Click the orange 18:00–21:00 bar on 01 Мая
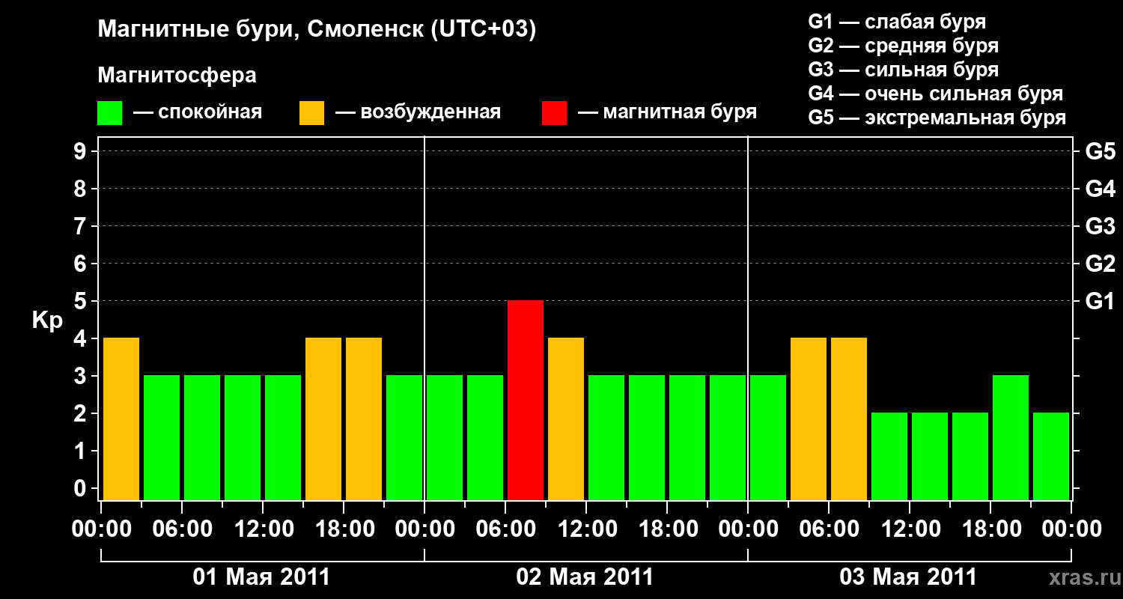This screenshot has width=1123, height=599. tap(364, 419)
